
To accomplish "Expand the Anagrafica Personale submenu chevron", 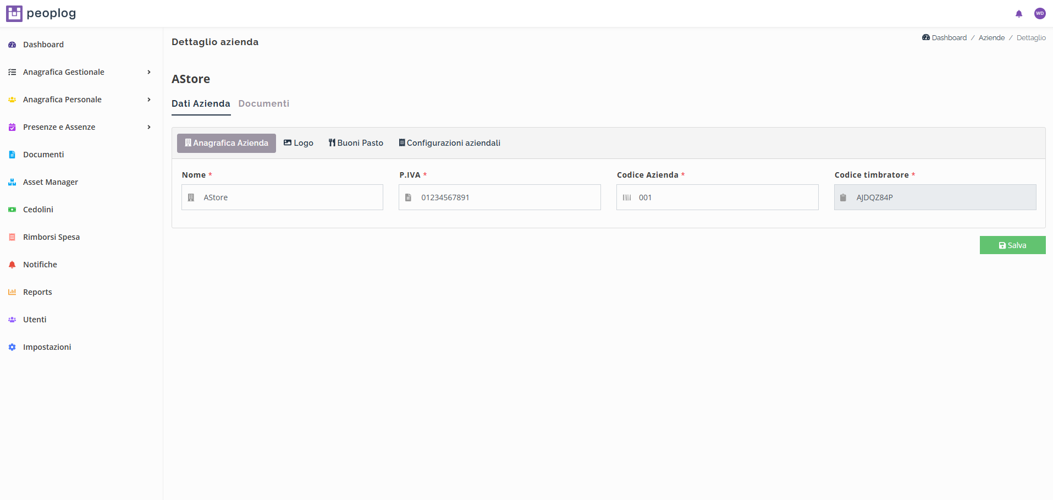I will point(148,100).
